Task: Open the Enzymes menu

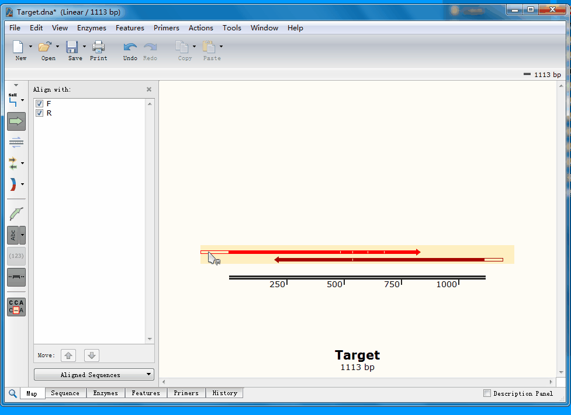Action: pos(91,27)
